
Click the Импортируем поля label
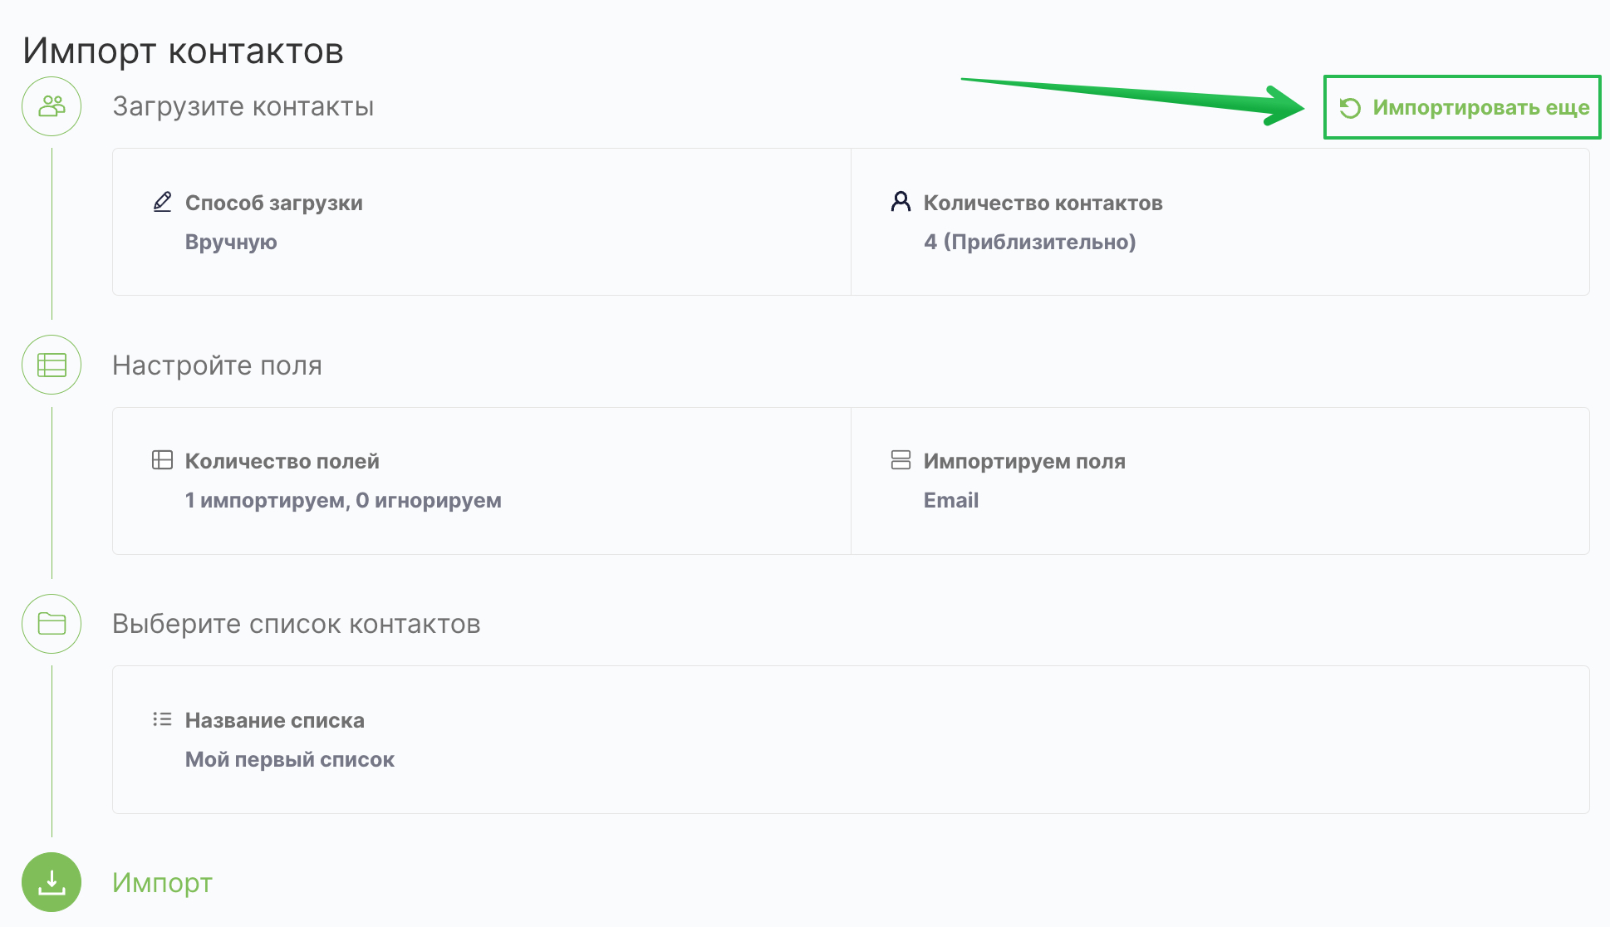[1024, 461]
